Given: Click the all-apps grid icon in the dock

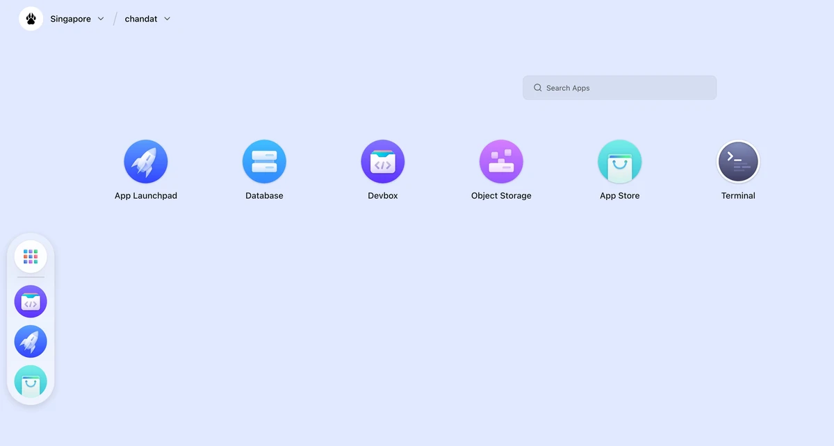Looking at the screenshot, I should point(31,257).
